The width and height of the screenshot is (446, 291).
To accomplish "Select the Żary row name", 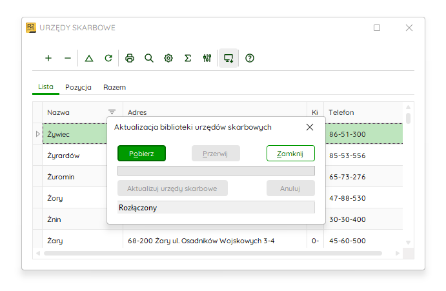I will pos(55,241).
